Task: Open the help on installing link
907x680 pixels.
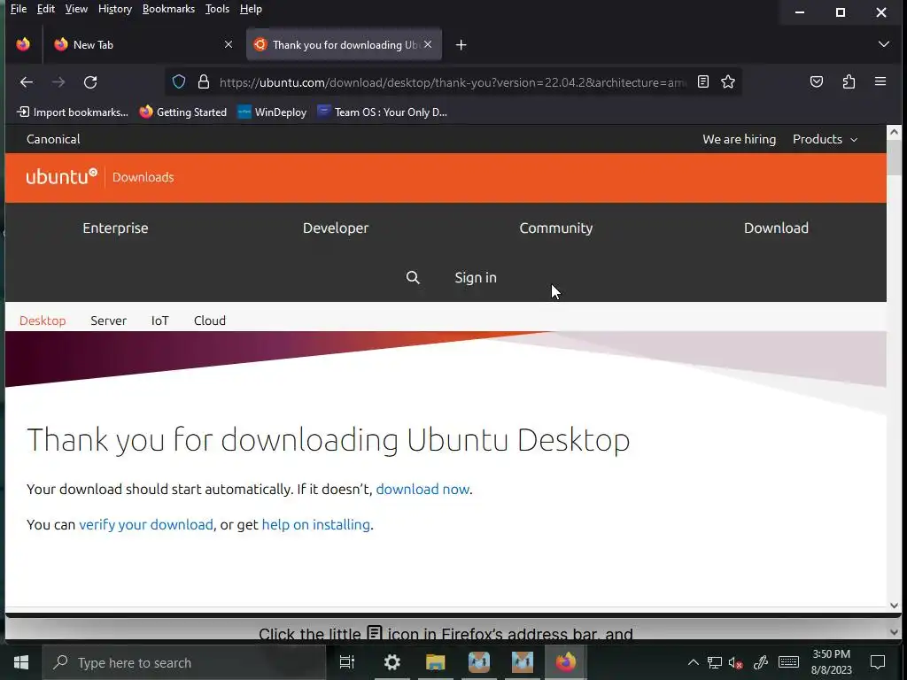Action: (x=316, y=524)
